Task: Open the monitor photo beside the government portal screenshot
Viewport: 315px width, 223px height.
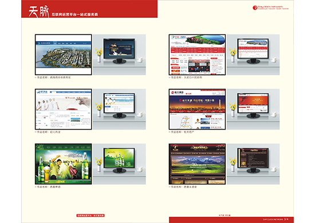Action: (x=253, y=54)
